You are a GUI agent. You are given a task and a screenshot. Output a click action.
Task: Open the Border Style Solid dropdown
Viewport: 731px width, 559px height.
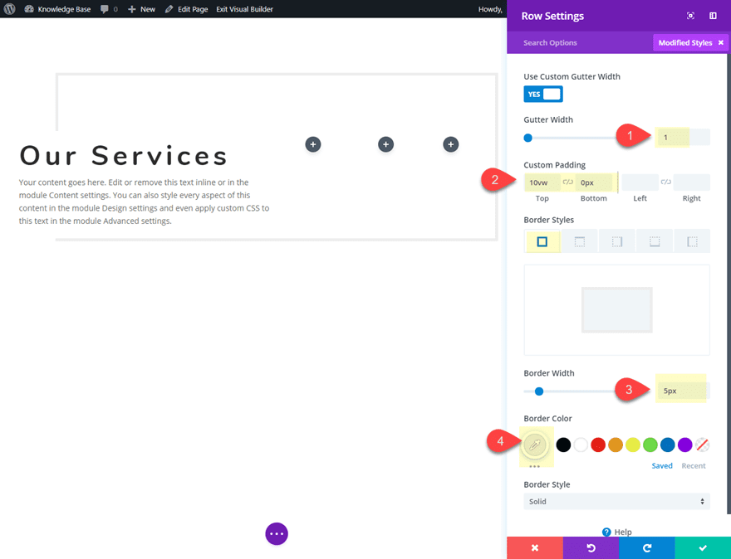616,501
